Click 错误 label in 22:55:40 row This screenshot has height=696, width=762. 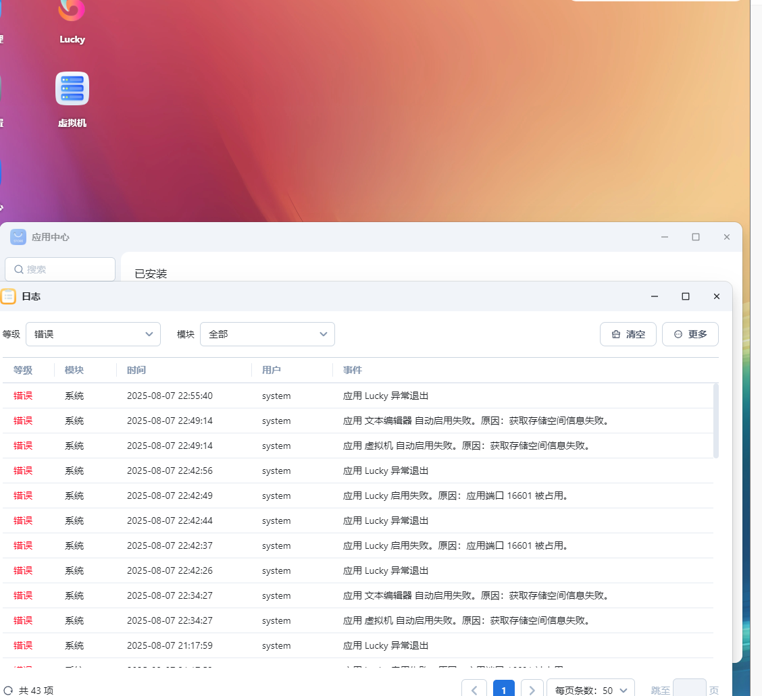(x=23, y=396)
